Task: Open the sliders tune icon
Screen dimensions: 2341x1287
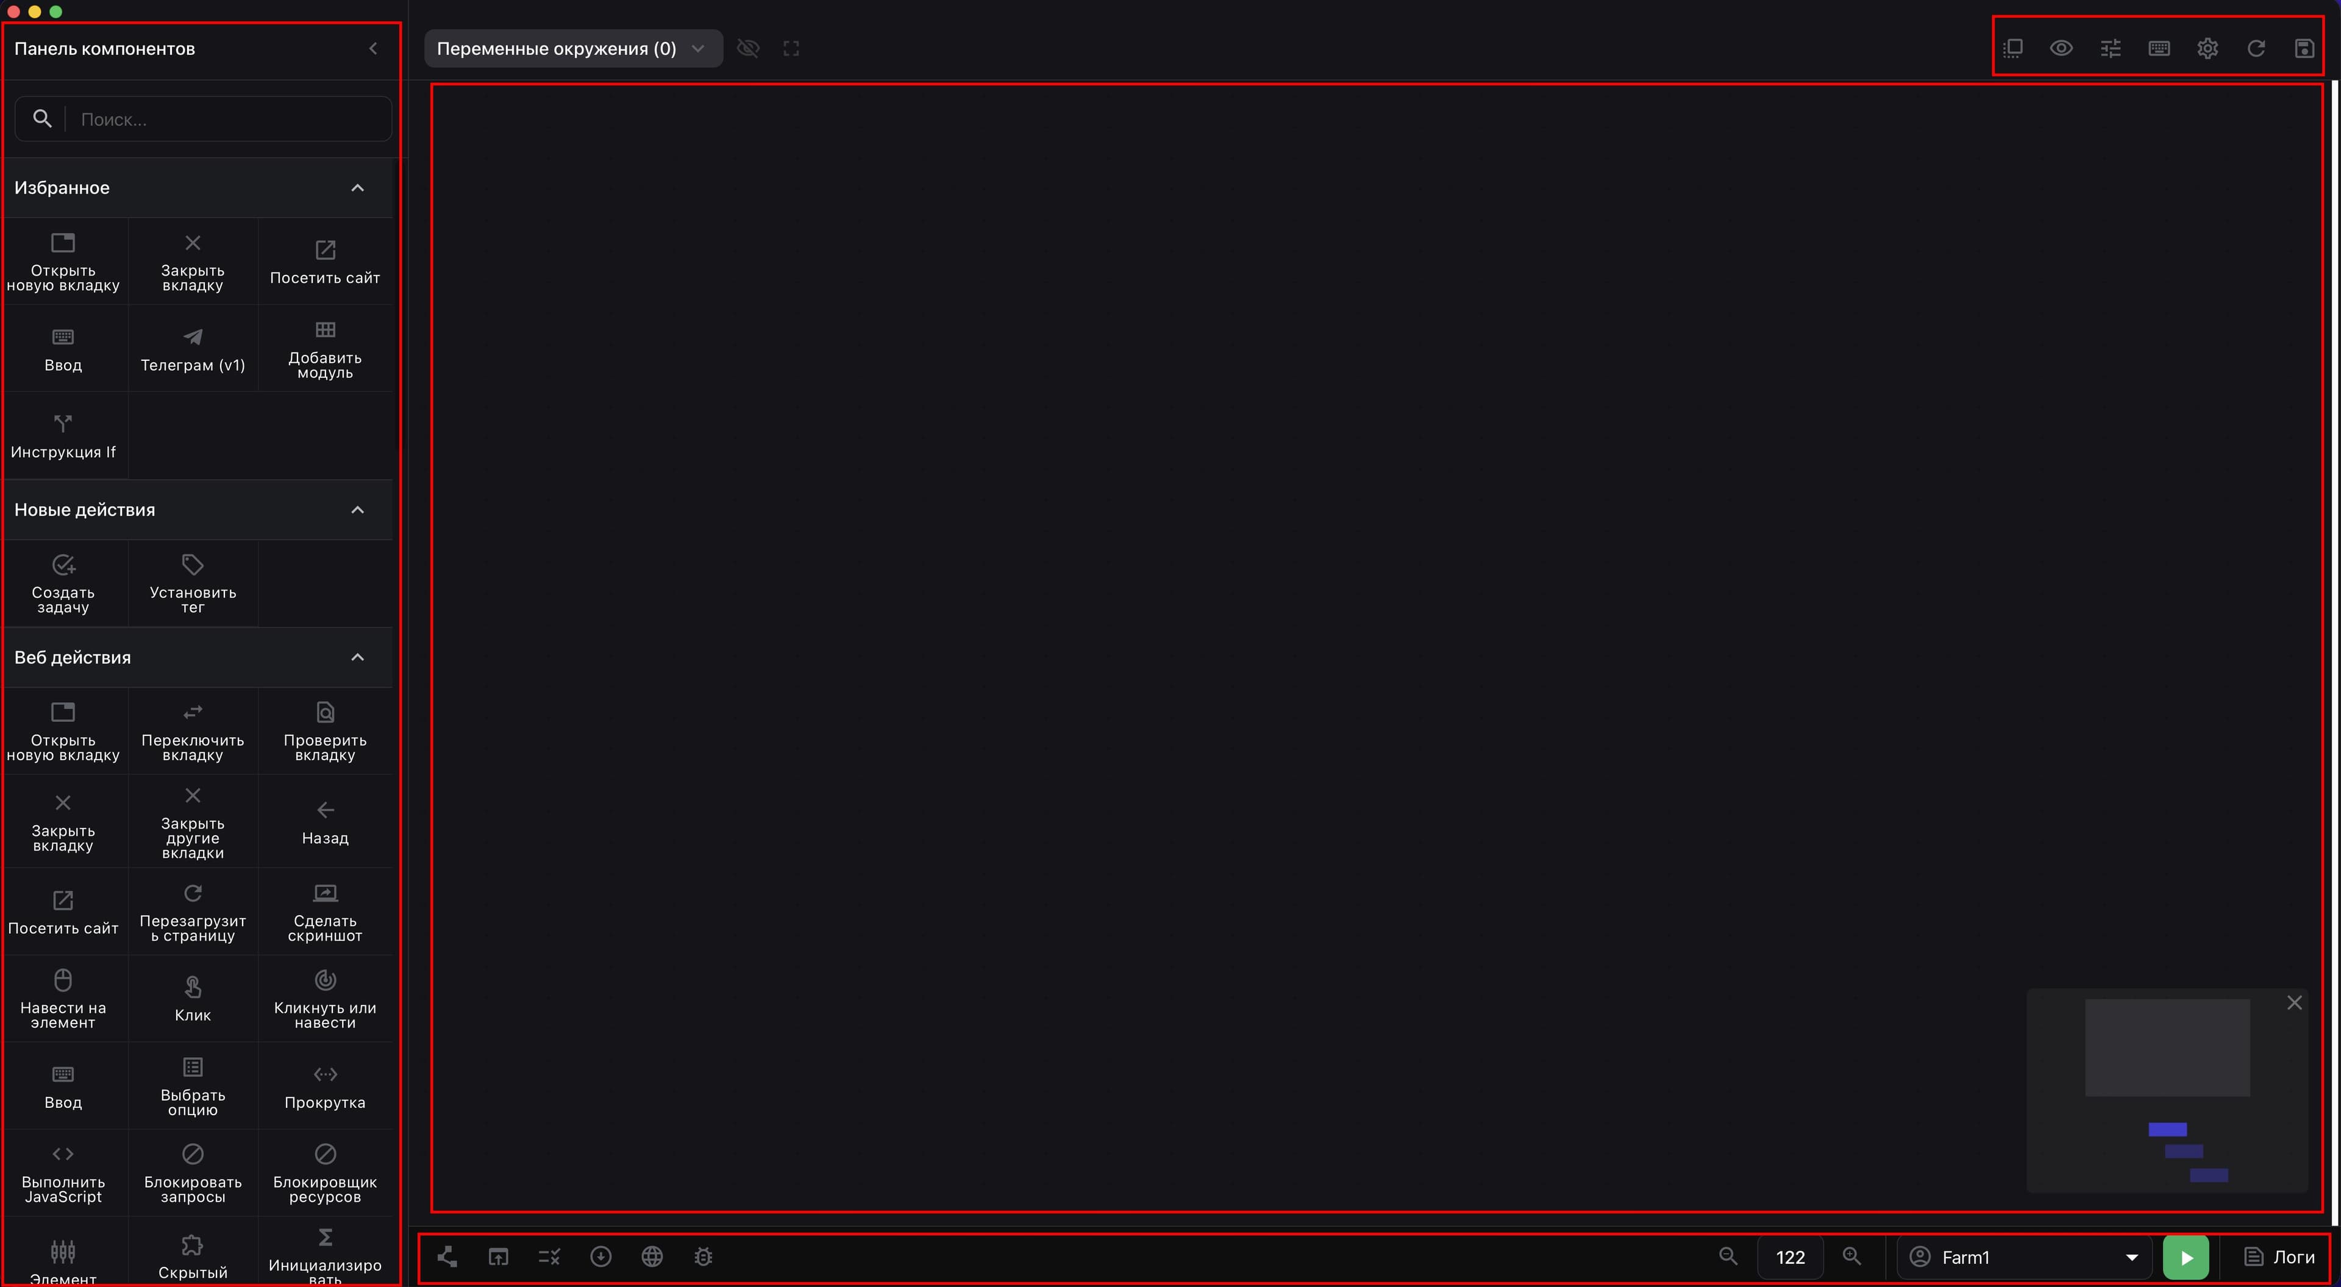Action: pyautogui.click(x=2110, y=48)
